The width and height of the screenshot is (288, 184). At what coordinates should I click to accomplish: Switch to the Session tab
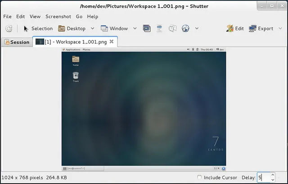tap(17, 42)
